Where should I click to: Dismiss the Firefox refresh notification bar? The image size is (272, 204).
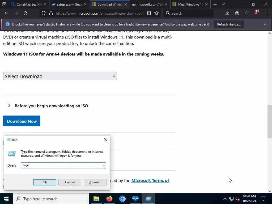(x=265, y=24)
